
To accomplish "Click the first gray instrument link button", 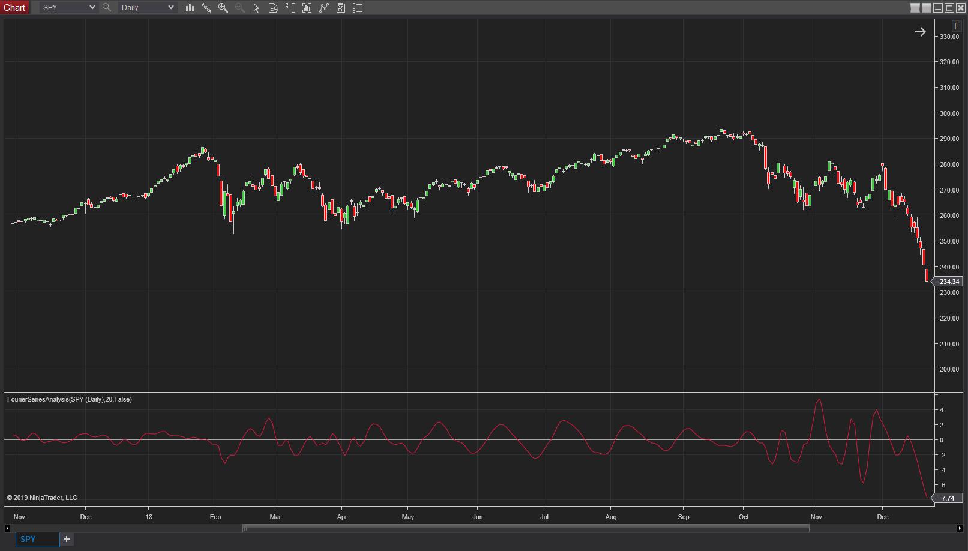I will (x=915, y=8).
